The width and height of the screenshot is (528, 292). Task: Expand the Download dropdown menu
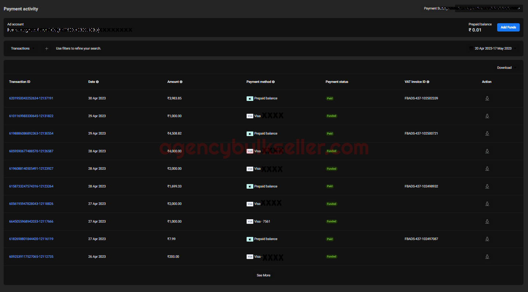tap(506, 68)
